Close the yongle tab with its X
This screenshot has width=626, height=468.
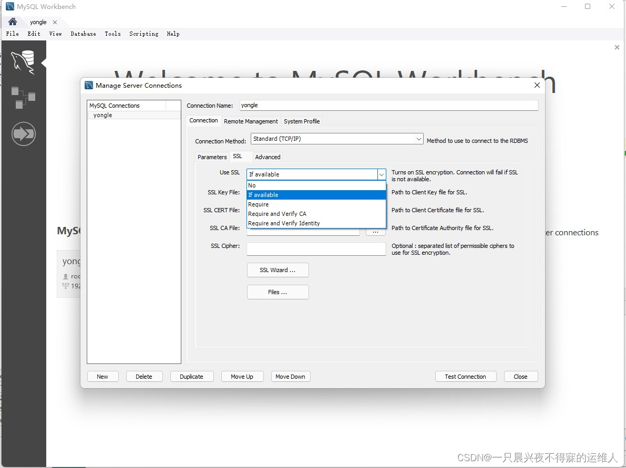[55, 23]
